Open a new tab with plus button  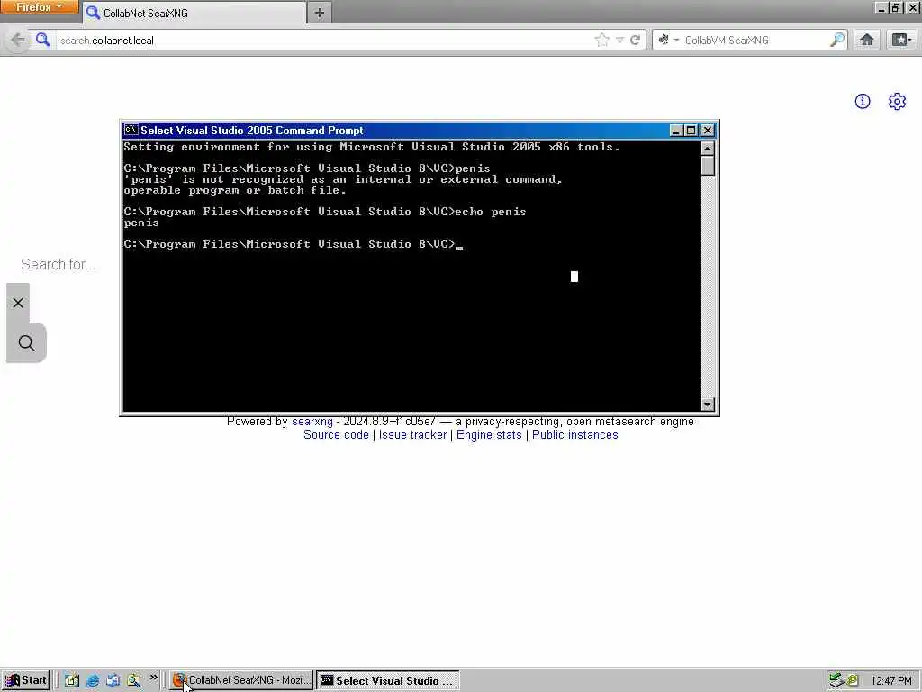pyautogui.click(x=320, y=13)
